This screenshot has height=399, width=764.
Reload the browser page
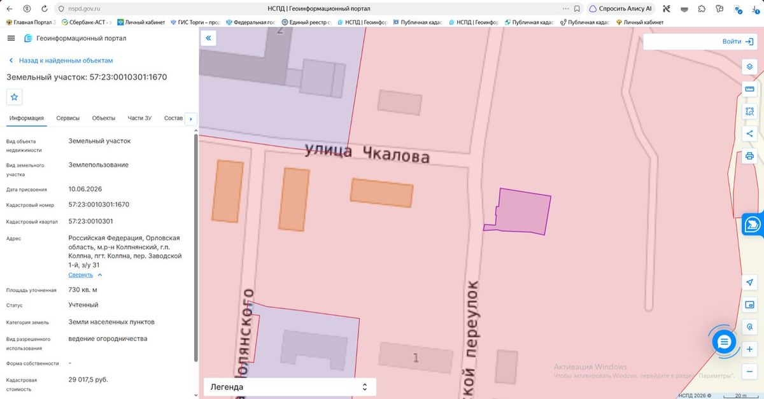tap(44, 9)
